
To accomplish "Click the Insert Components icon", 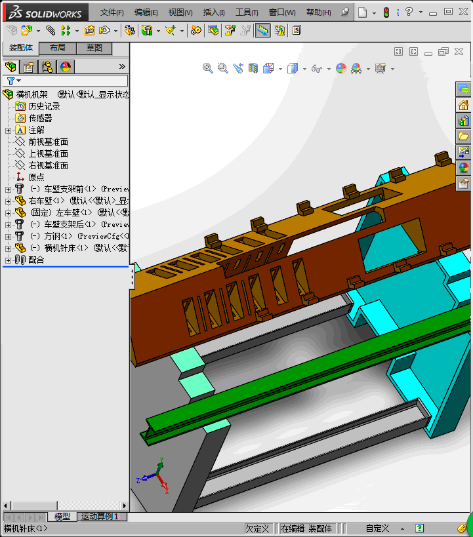I will click(27, 30).
